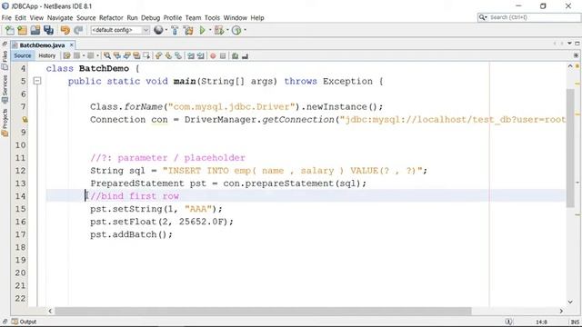Click the Profile Project clock icon

point(236,30)
